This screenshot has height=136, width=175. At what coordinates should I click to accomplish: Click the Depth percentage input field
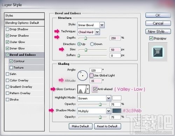click(x=115, y=38)
